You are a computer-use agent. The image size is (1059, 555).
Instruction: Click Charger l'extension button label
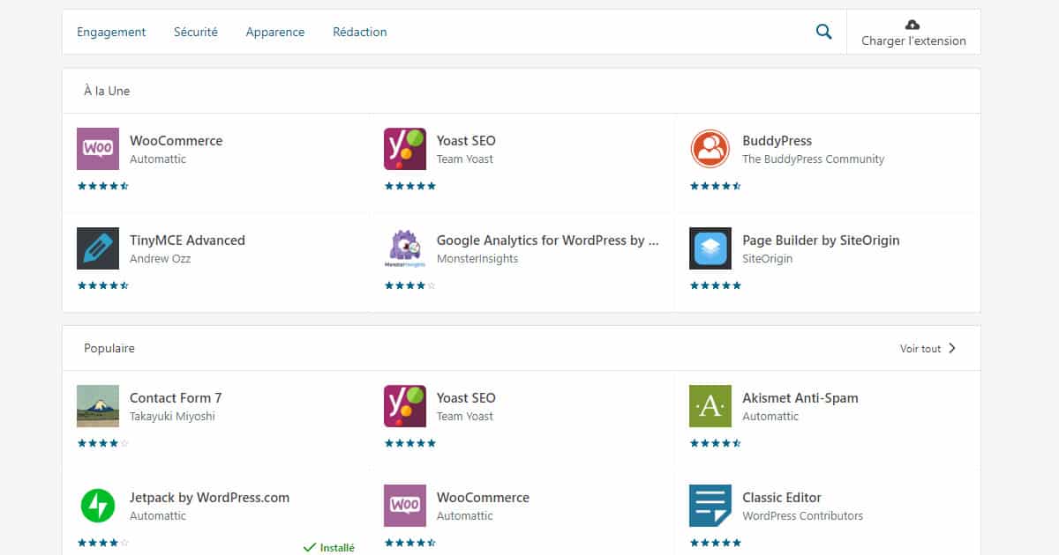click(913, 41)
